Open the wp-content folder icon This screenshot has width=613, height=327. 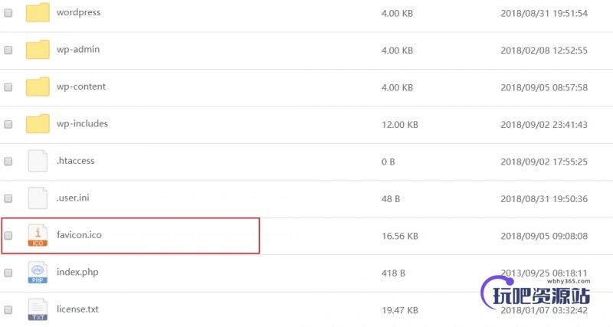point(38,87)
